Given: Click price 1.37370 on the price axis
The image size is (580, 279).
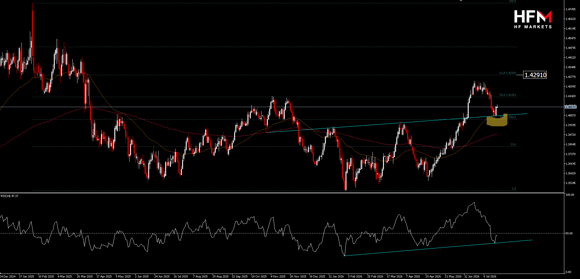Looking at the screenshot, I should (571, 154).
